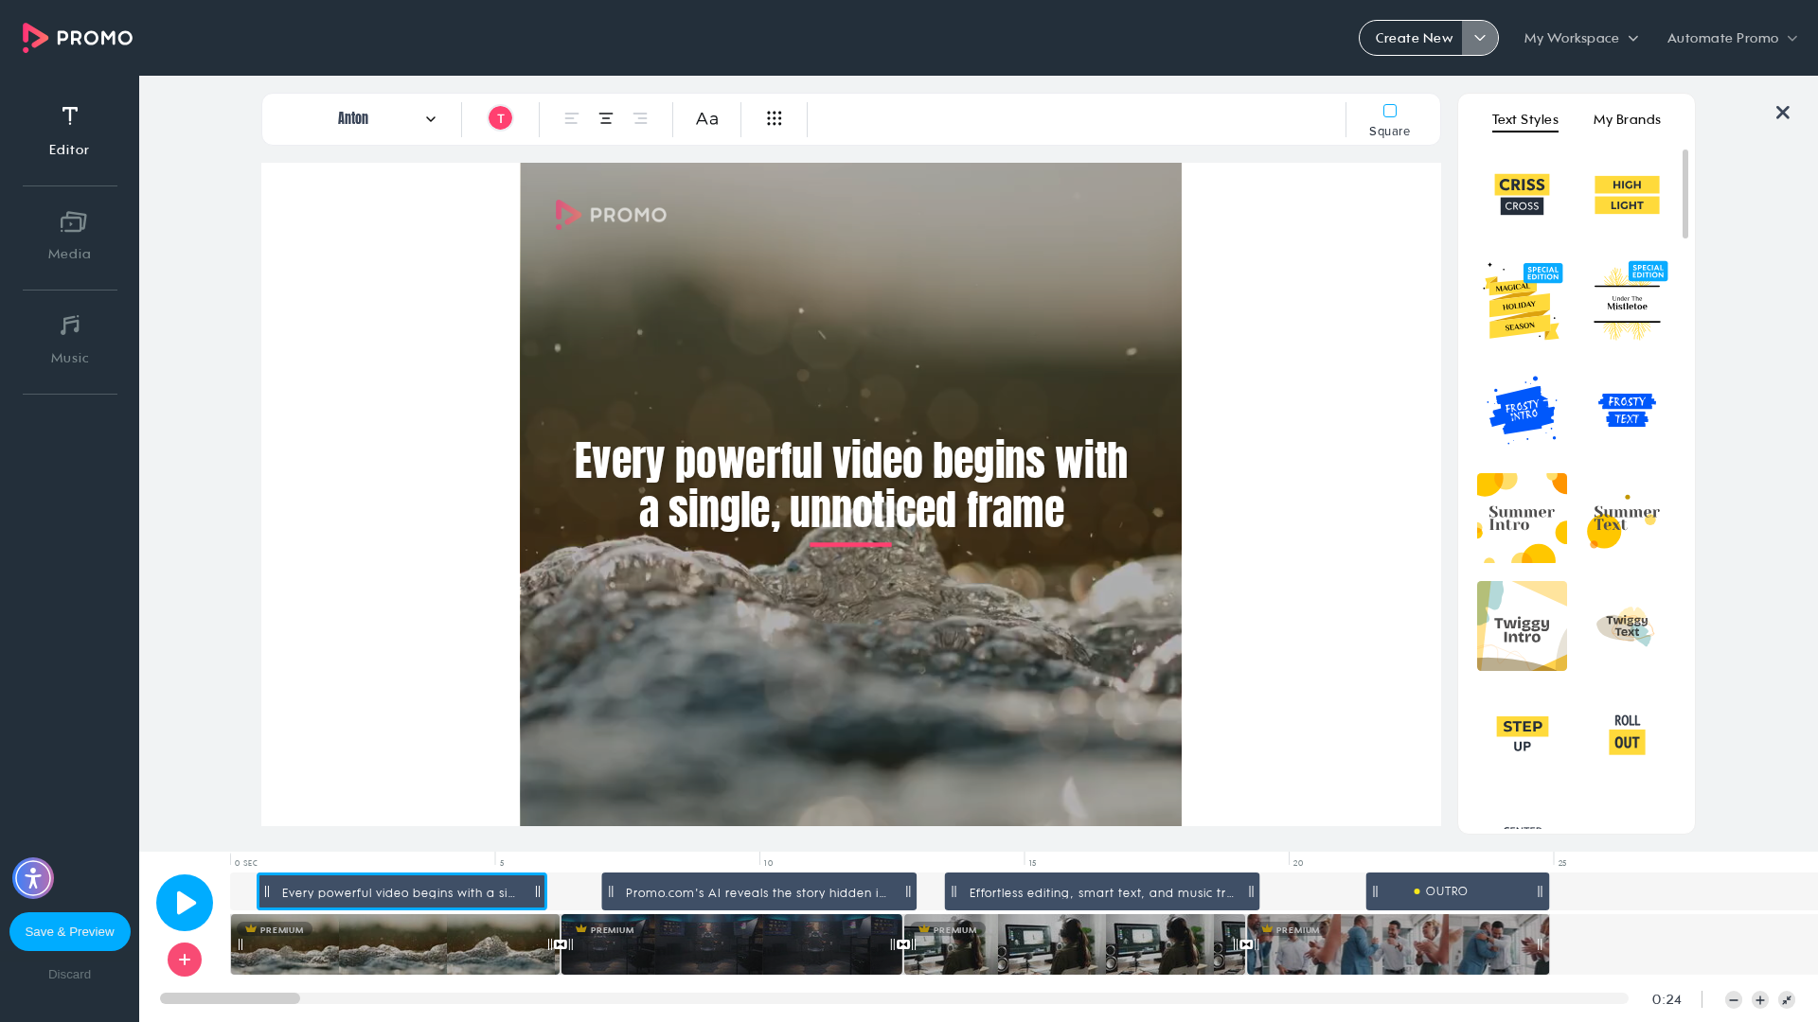Viewport: 1818px width, 1022px height.
Task: Apply Twiggy Text style
Action: [1627, 626]
